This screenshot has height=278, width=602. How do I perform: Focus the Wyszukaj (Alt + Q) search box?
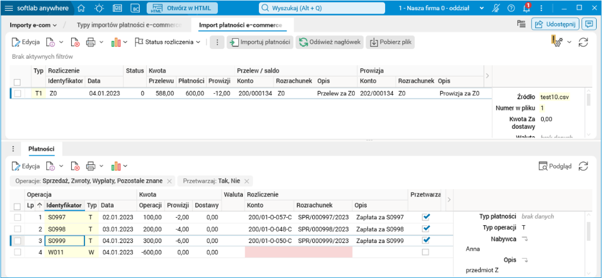coord(322,8)
